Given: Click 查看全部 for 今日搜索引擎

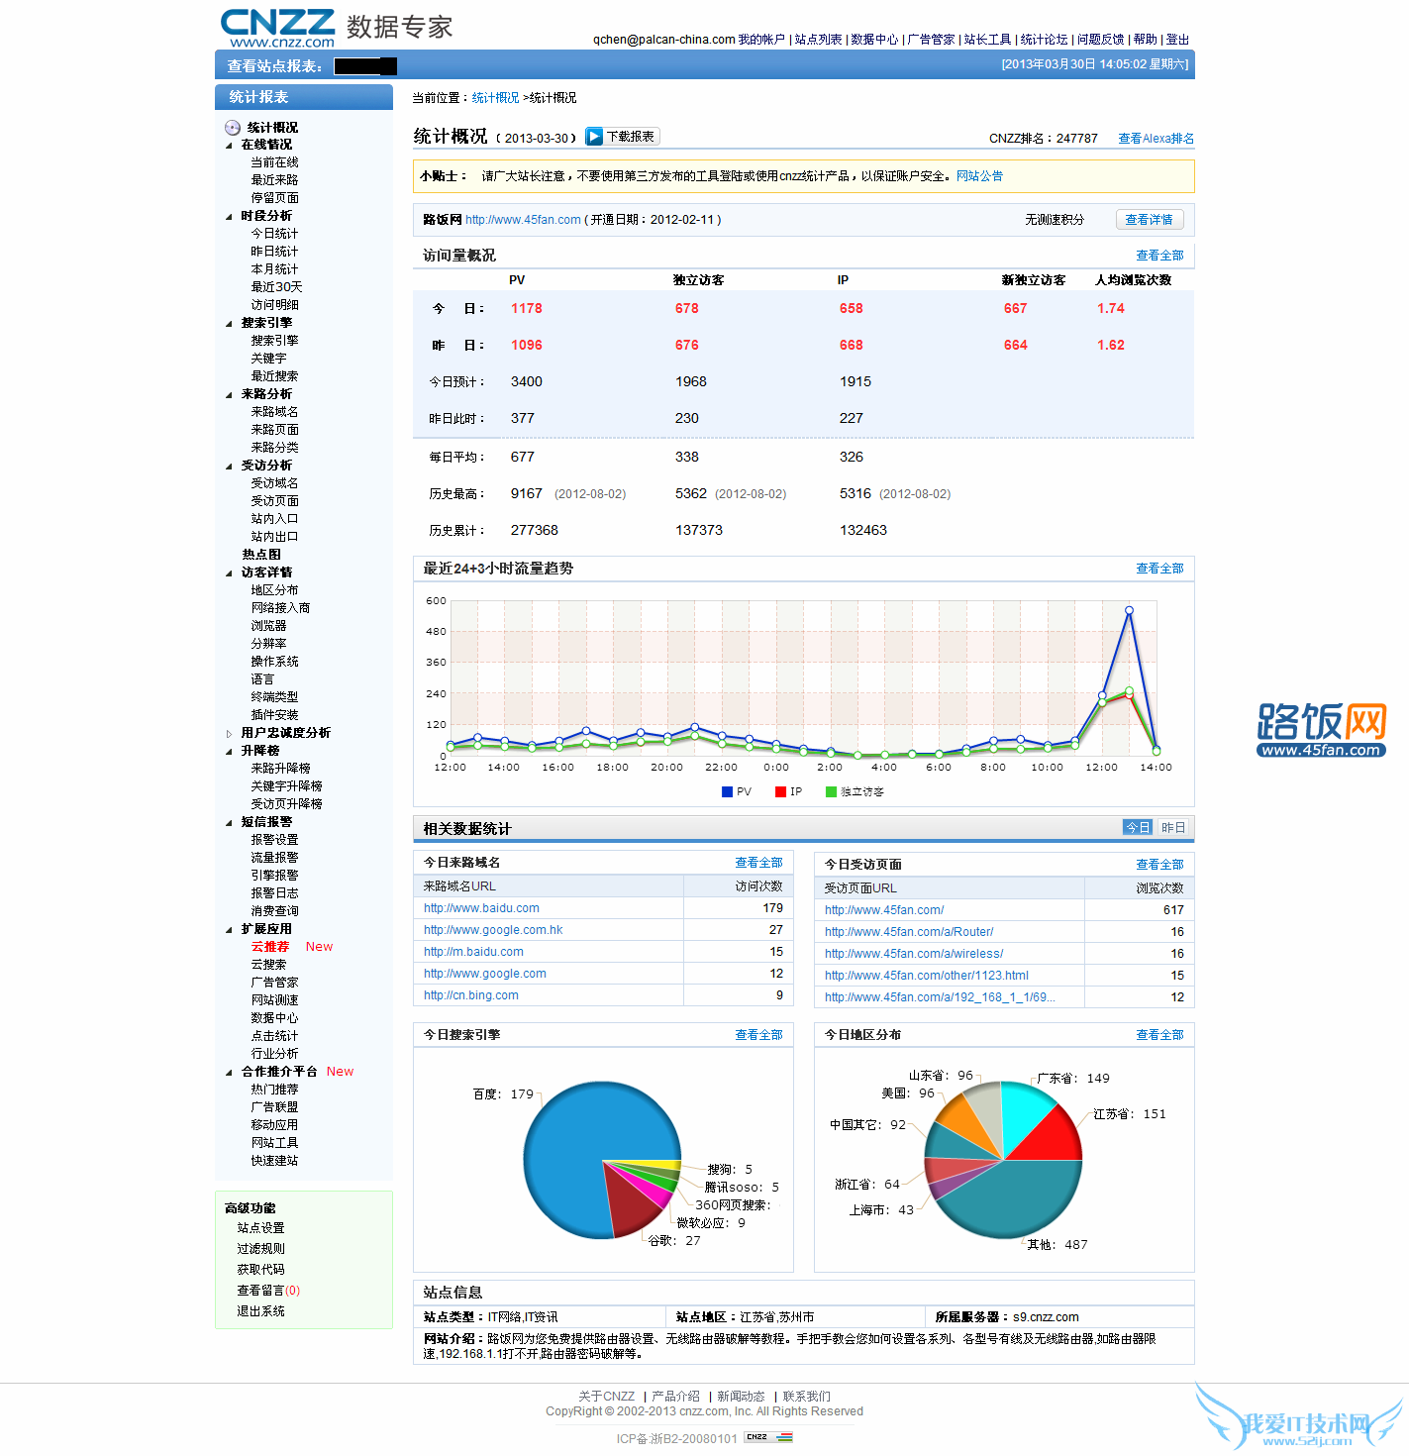Looking at the screenshot, I should tap(758, 1035).
